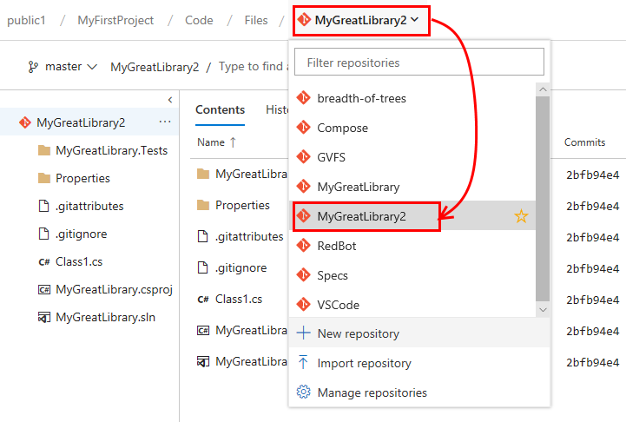Choose the Specs repository entry
The width and height of the screenshot is (626, 422).
tap(333, 275)
